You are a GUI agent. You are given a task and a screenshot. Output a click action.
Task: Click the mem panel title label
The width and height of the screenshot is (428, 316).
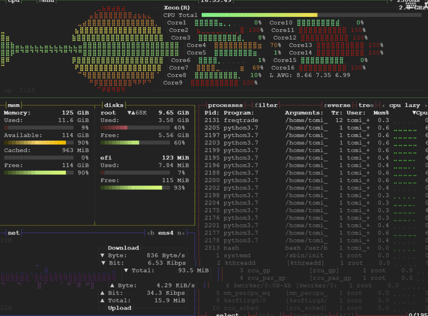click(13, 105)
